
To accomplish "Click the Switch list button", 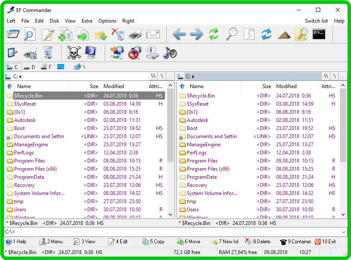I will coord(316,21).
